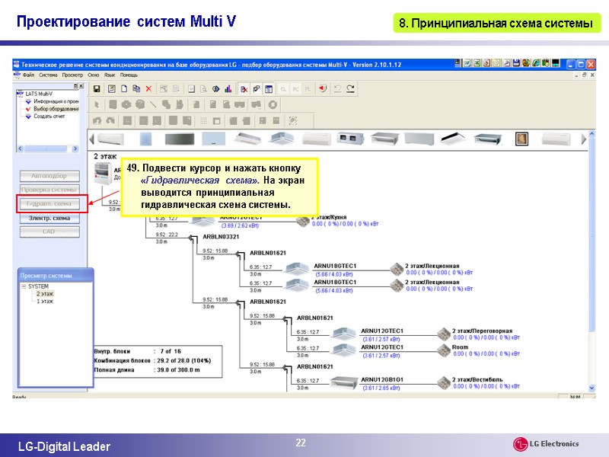609x457 pixels.
Task: Collapse the SYSTEM tree node
Action: pyautogui.click(x=24, y=286)
